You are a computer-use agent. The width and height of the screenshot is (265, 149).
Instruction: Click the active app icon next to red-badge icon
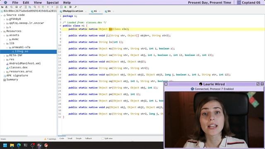(39, 145)
